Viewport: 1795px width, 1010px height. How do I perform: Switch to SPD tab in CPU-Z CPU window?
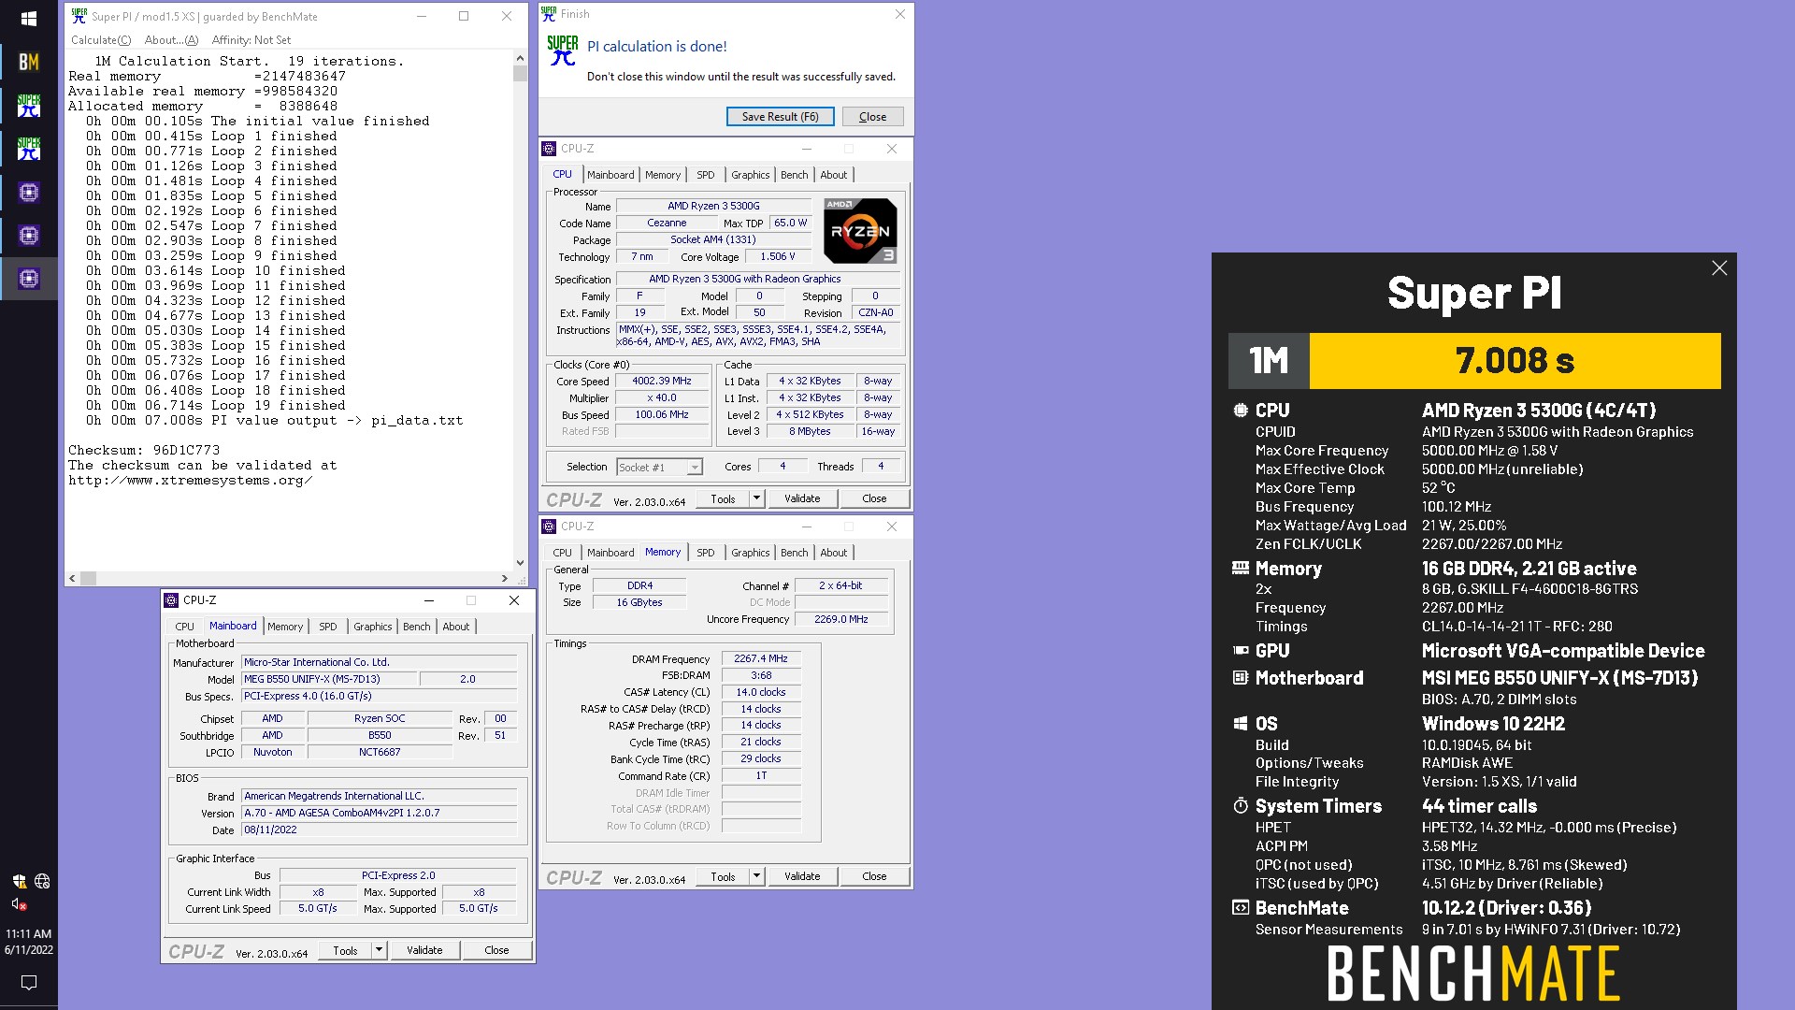[x=706, y=175]
